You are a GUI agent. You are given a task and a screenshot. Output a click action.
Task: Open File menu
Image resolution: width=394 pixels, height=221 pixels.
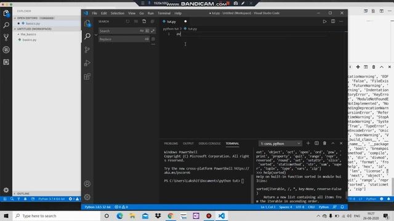[94, 13]
